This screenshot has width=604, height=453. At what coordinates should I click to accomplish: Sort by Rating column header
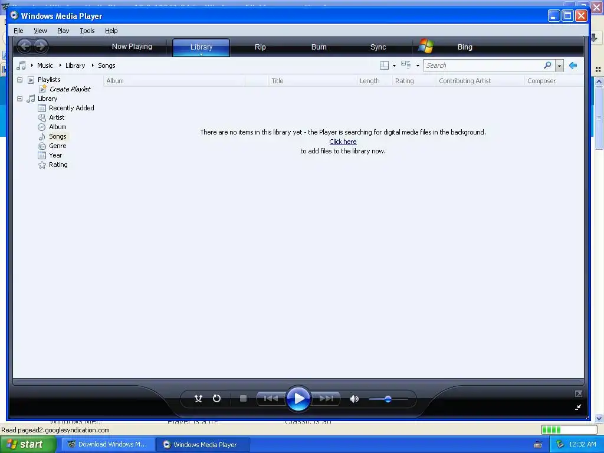pos(414,81)
